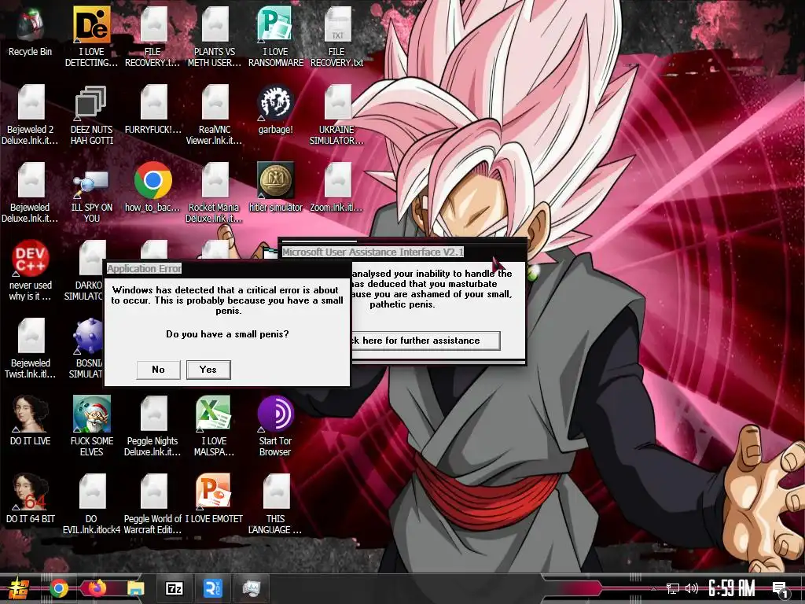Image resolution: width=805 pixels, height=604 pixels.
Task: Open the BOSNI SIMULAT spiked ball icon
Action: [x=88, y=348]
